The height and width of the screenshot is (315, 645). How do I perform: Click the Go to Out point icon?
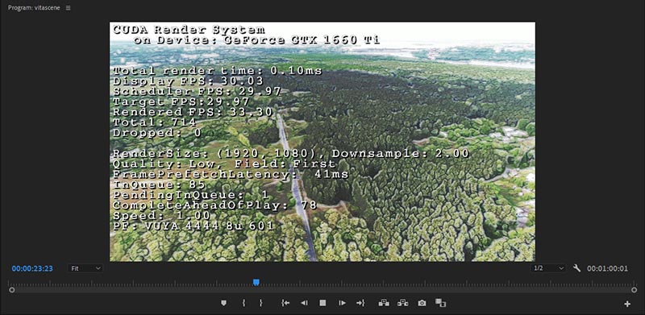(360, 303)
